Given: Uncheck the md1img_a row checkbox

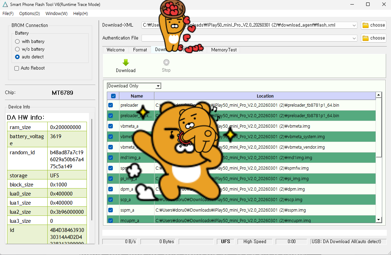Looking at the screenshot, I should click(x=111, y=158).
